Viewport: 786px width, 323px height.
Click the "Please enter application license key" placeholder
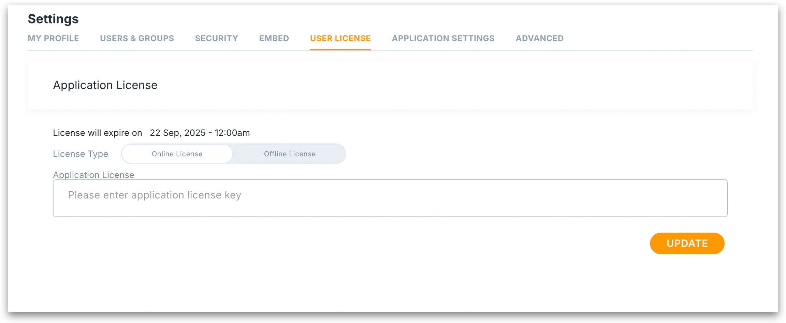point(155,195)
